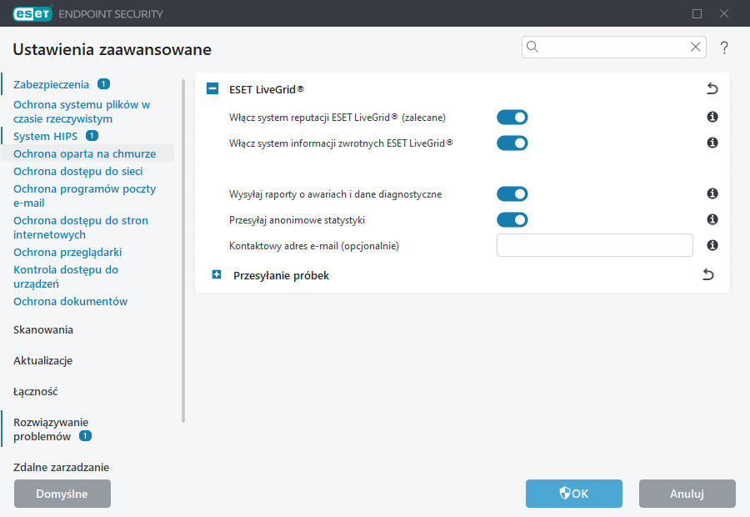
Task: Open Skanowania category
Action: (x=43, y=330)
